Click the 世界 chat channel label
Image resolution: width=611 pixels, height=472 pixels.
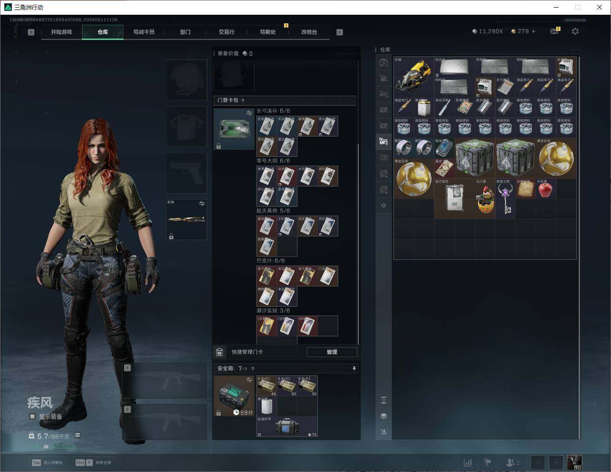coord(34,447)
